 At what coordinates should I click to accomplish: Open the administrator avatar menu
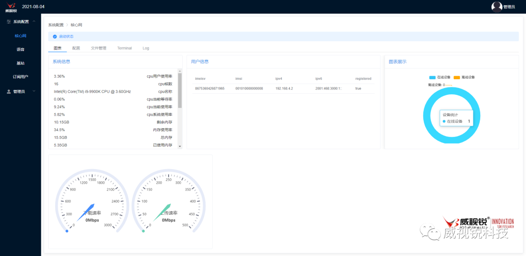click(496, 7)
